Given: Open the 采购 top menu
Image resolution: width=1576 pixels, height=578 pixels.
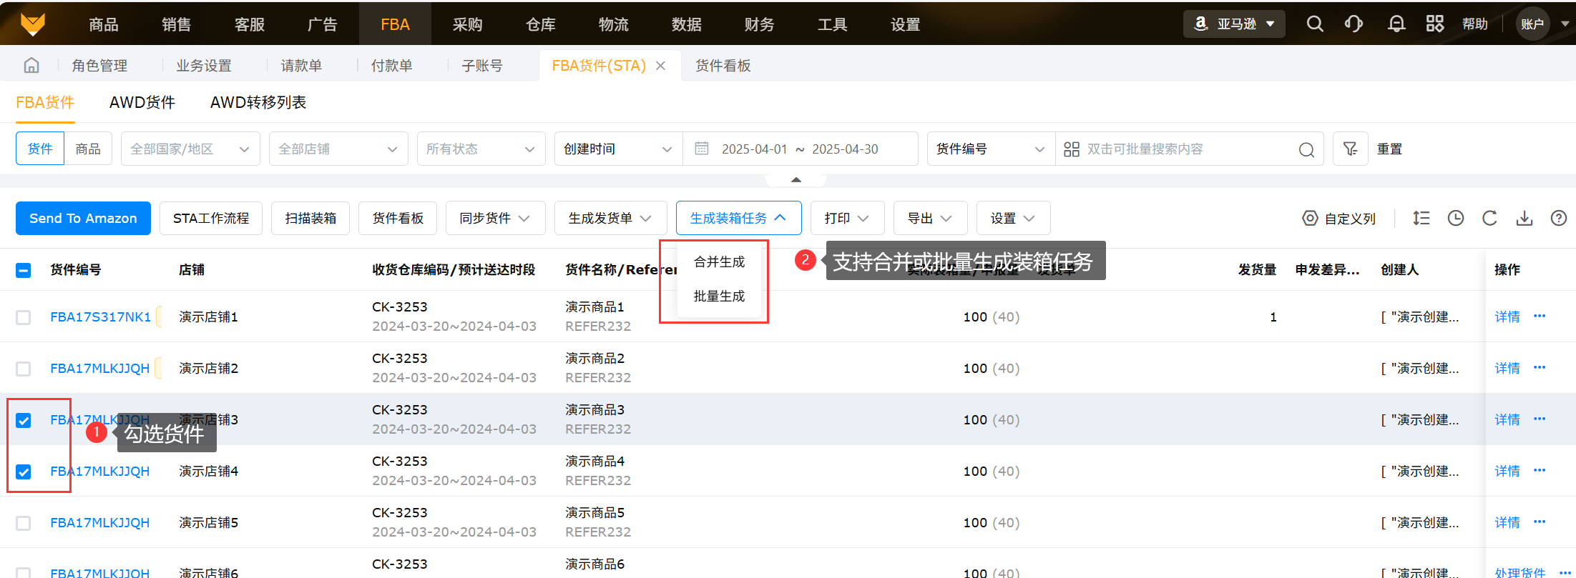Looking at the screenshot, I should [x=468, y=24].
